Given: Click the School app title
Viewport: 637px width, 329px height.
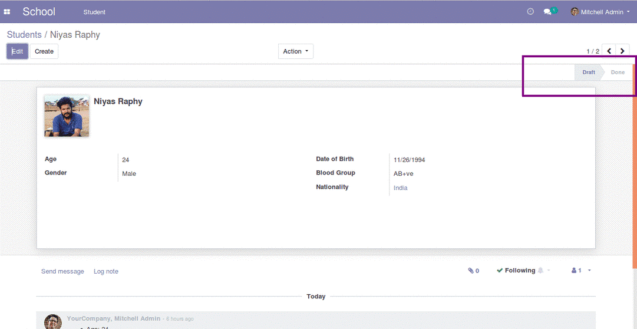Looking at the screenshot, I should [38, 11].
